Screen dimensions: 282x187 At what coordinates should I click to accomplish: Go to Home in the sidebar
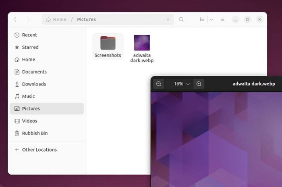[x=47, y=59]
